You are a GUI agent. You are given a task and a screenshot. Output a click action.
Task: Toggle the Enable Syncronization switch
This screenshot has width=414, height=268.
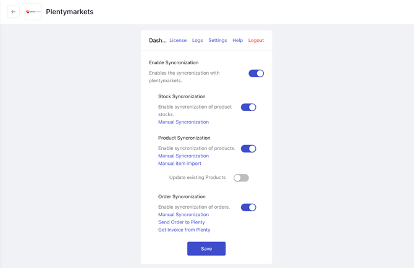click(x=256, y=73)
